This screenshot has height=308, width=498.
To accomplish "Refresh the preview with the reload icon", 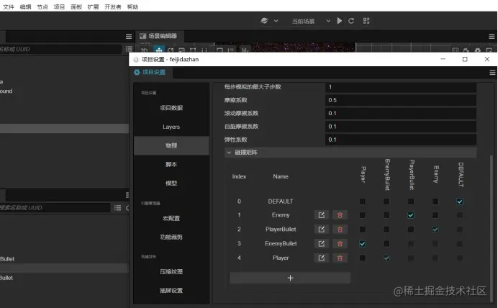I will 351,21.
